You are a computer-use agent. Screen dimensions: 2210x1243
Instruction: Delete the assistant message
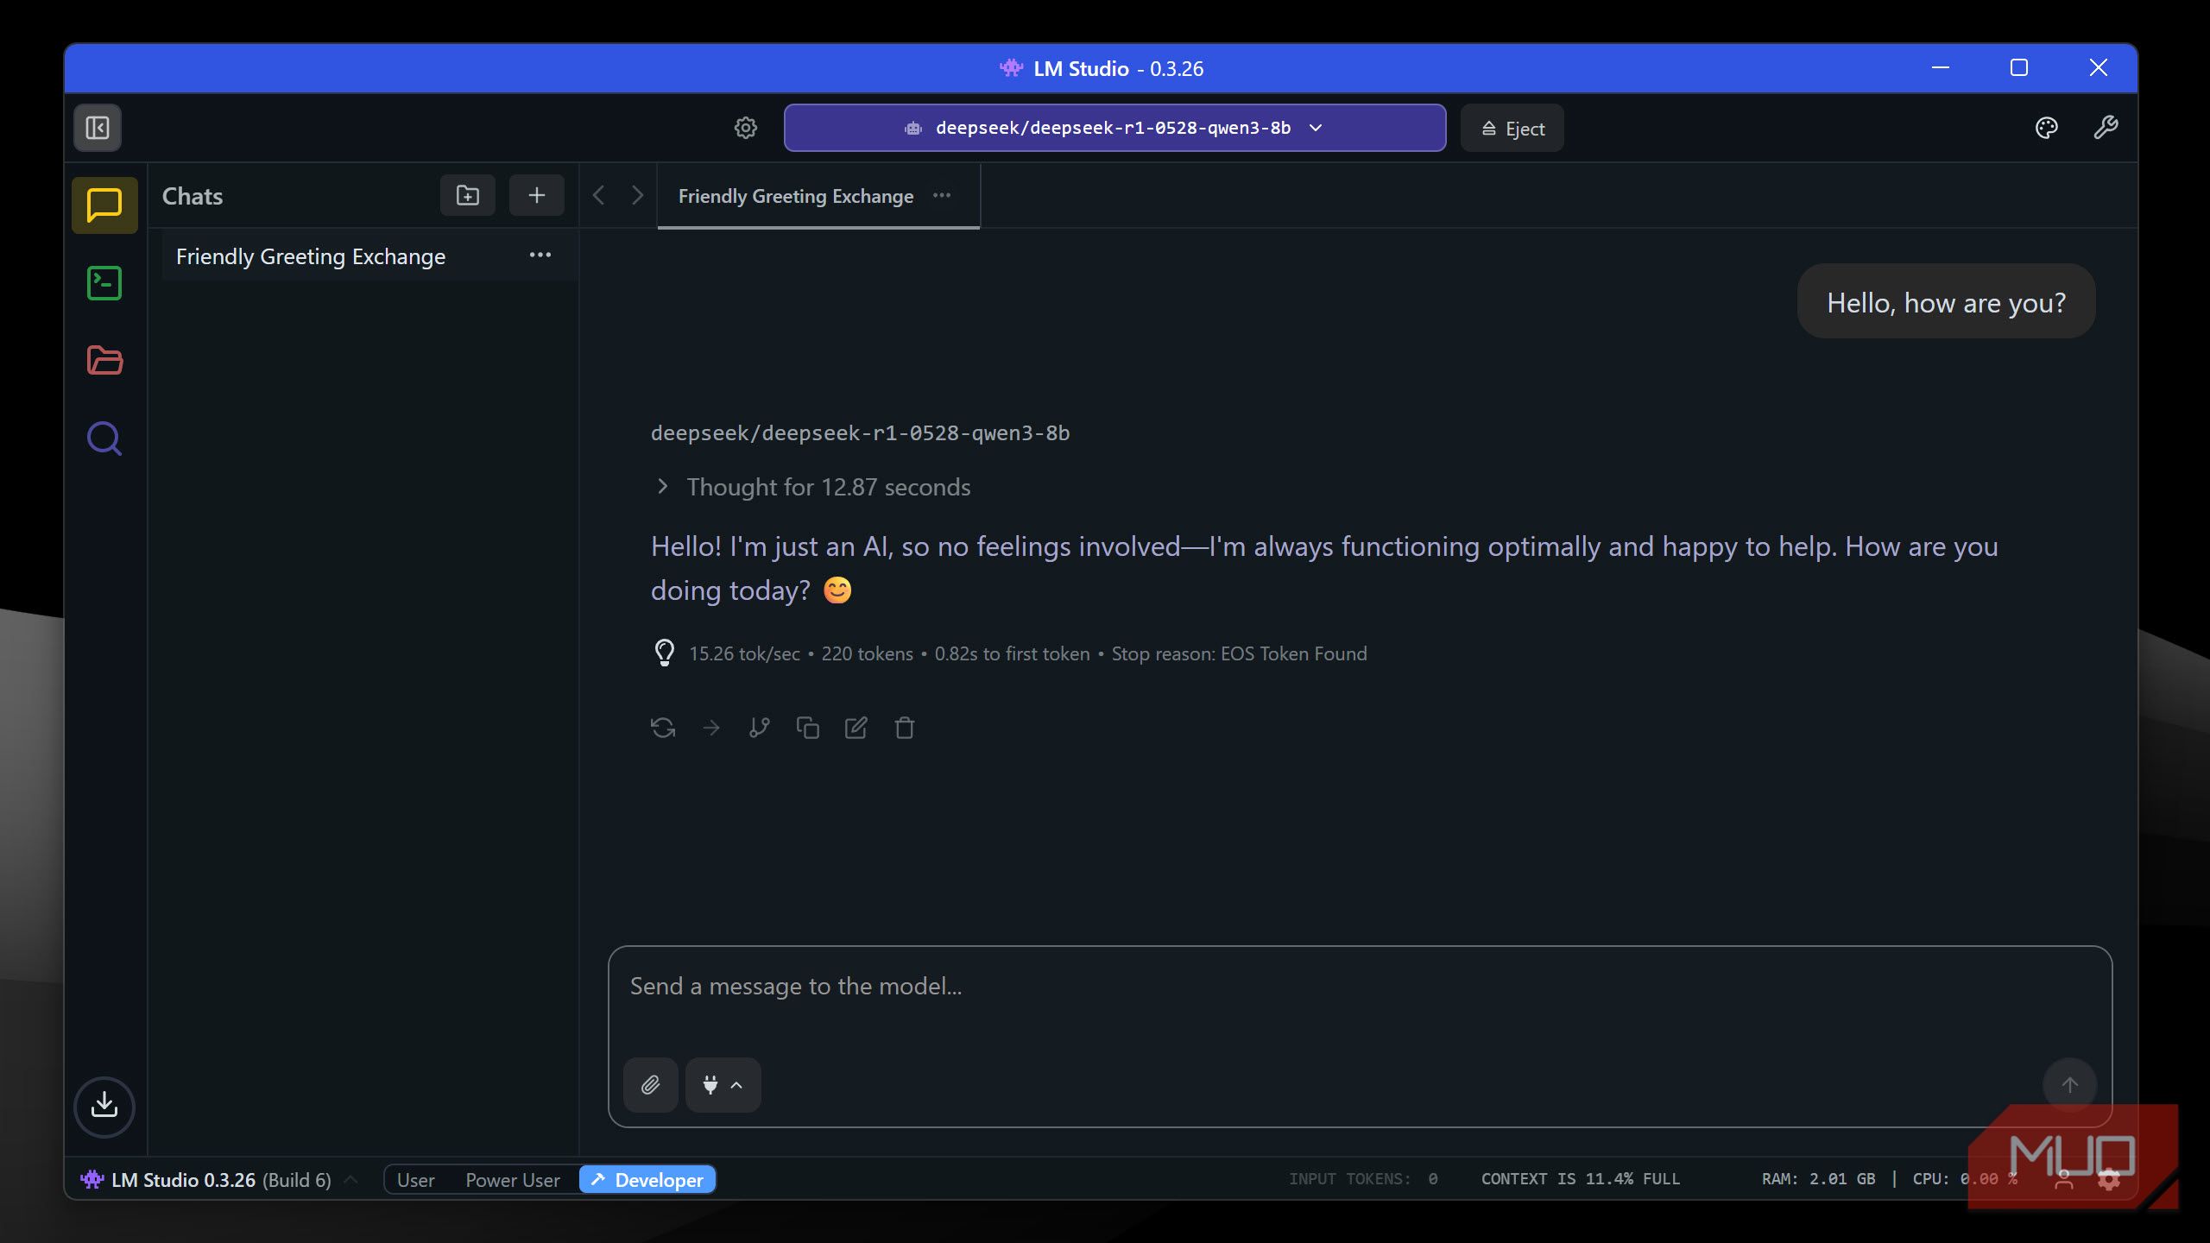pos(905,728)
